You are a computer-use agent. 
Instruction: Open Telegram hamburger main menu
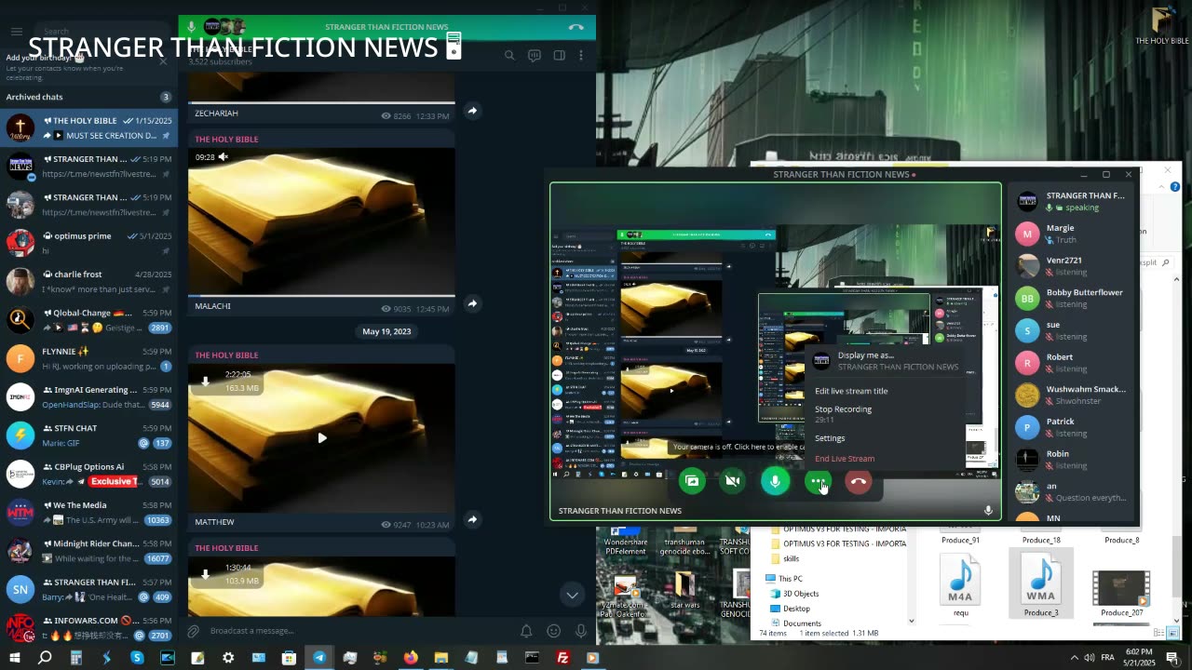tap(16, 32)
